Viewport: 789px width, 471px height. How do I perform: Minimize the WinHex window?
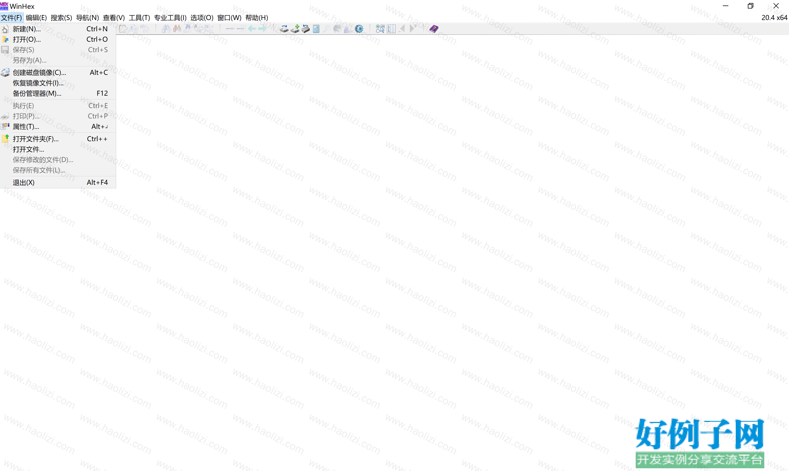pyautogui.click(x=726, y=6)
